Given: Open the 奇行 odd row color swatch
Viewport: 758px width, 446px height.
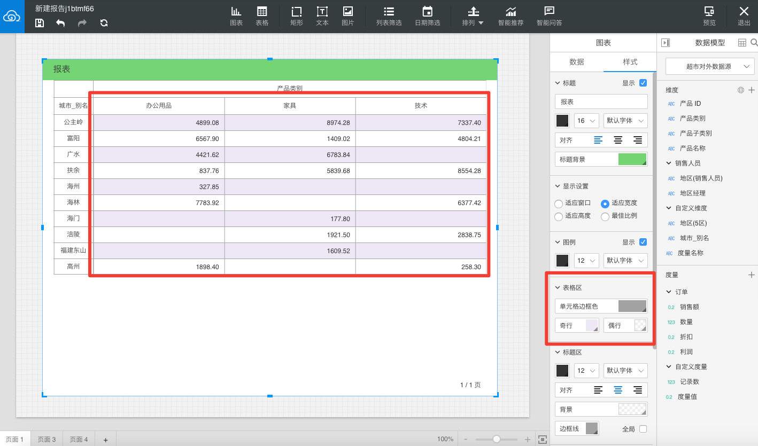Looking at the screenshot, I should [592, 325].
